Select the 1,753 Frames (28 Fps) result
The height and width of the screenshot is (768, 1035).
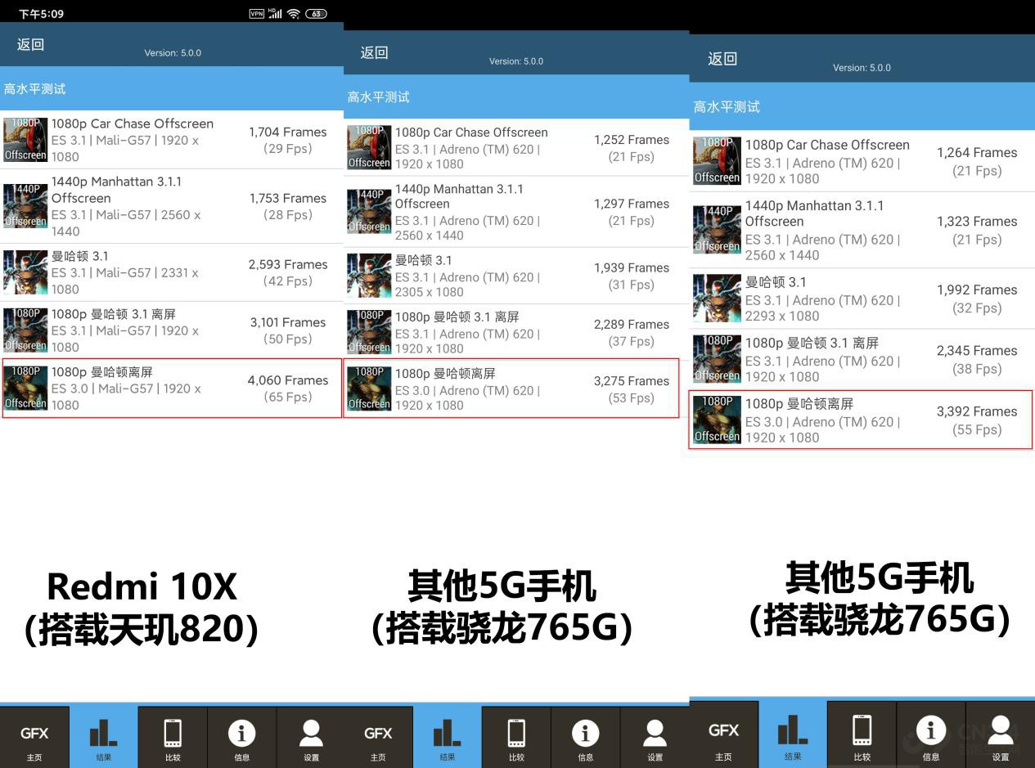click(287, 206)
